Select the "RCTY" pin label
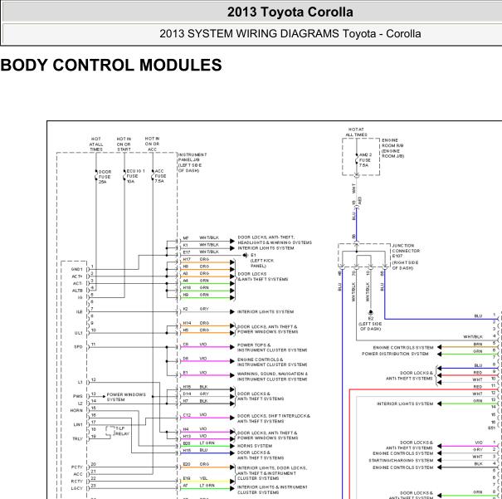Image resolution: width=502 pixels, height=499 pixels. (x=77, y=481)
